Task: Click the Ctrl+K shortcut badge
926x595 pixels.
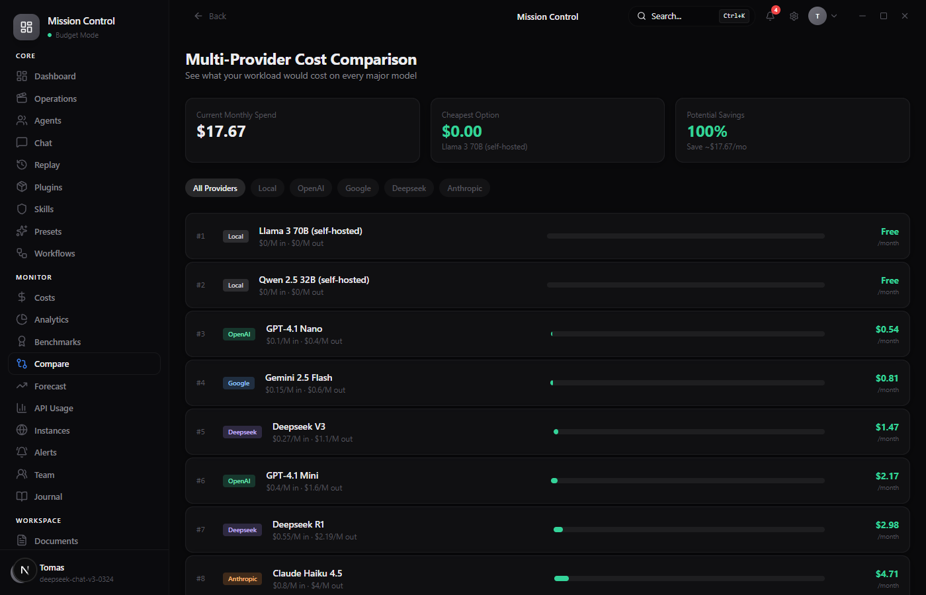Action: 734,16
